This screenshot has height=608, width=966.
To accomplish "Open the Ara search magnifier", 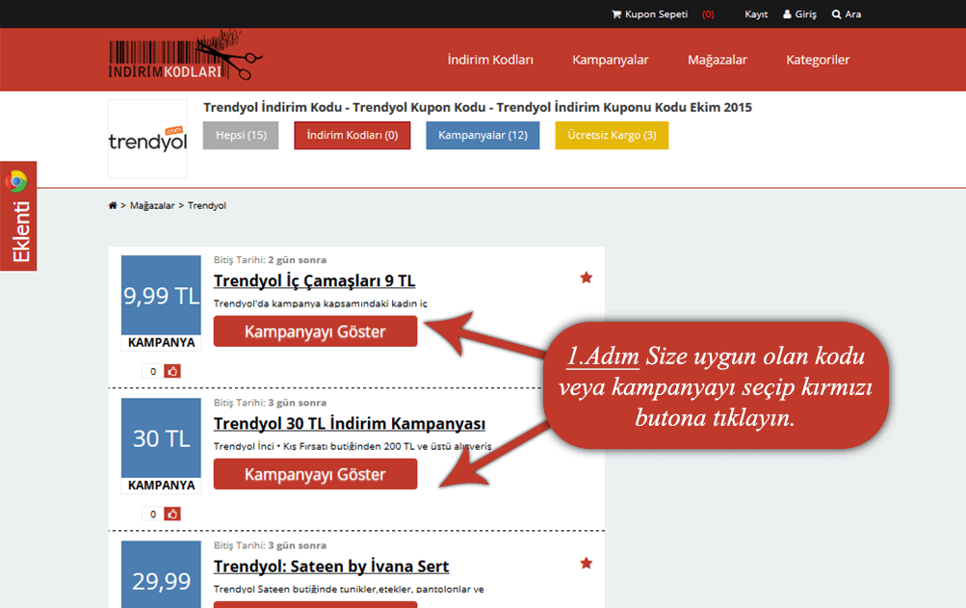I will tap(847, 14).
